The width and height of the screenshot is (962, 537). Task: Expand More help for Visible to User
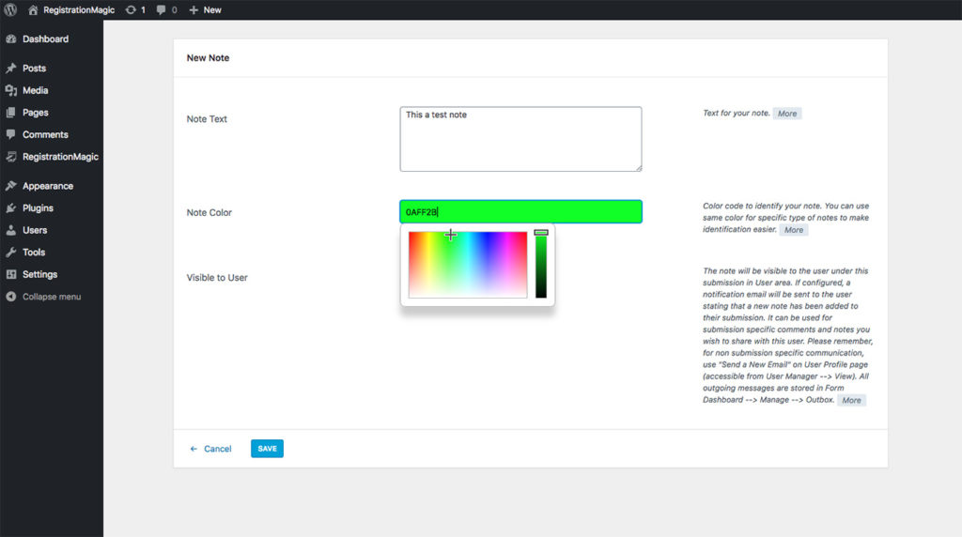tap(851, 400)
